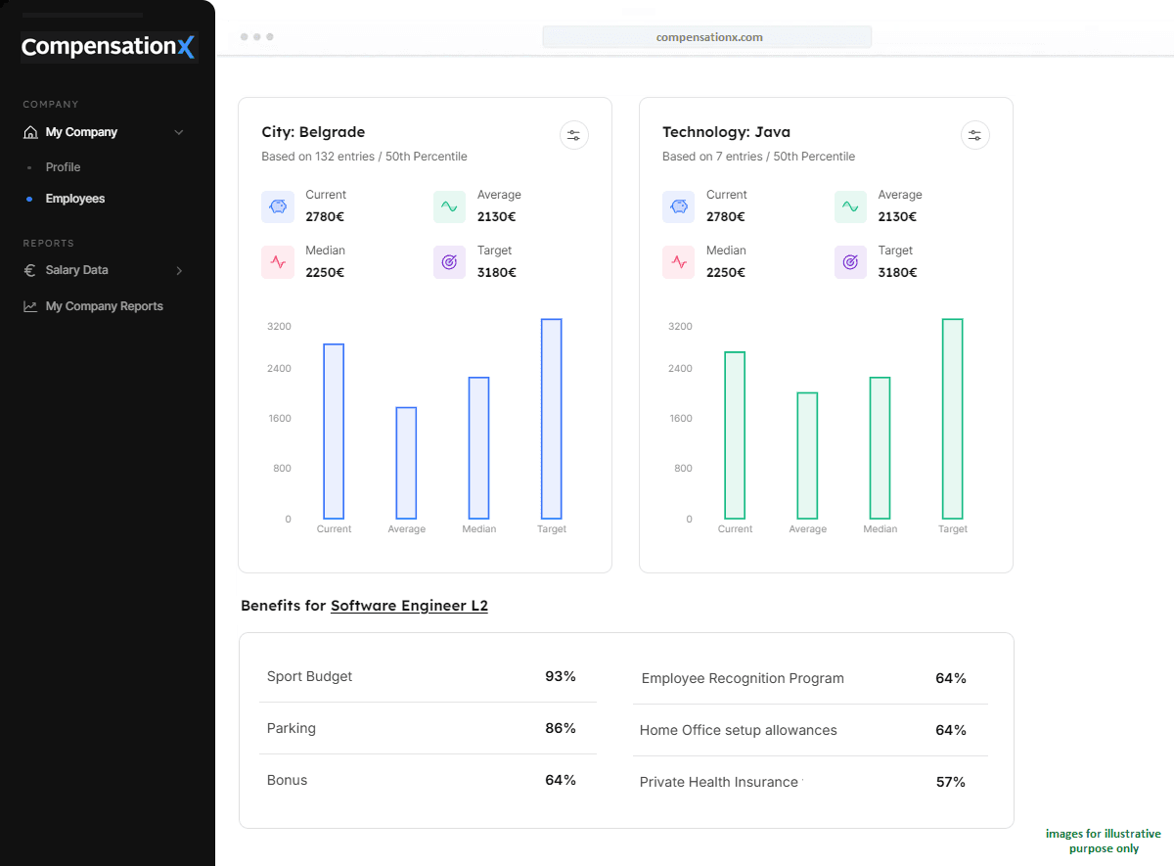Click the green Average bar in Java chart
Image resolution: width=1174 pixels, height=866 pixels.
pyautogui.click(x=807, y=455)
